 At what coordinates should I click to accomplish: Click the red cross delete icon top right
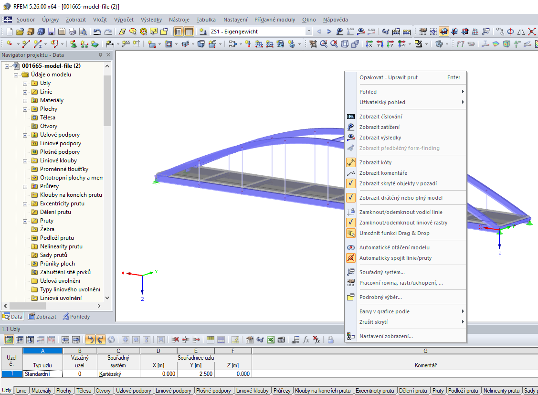[x=531, y=32]
